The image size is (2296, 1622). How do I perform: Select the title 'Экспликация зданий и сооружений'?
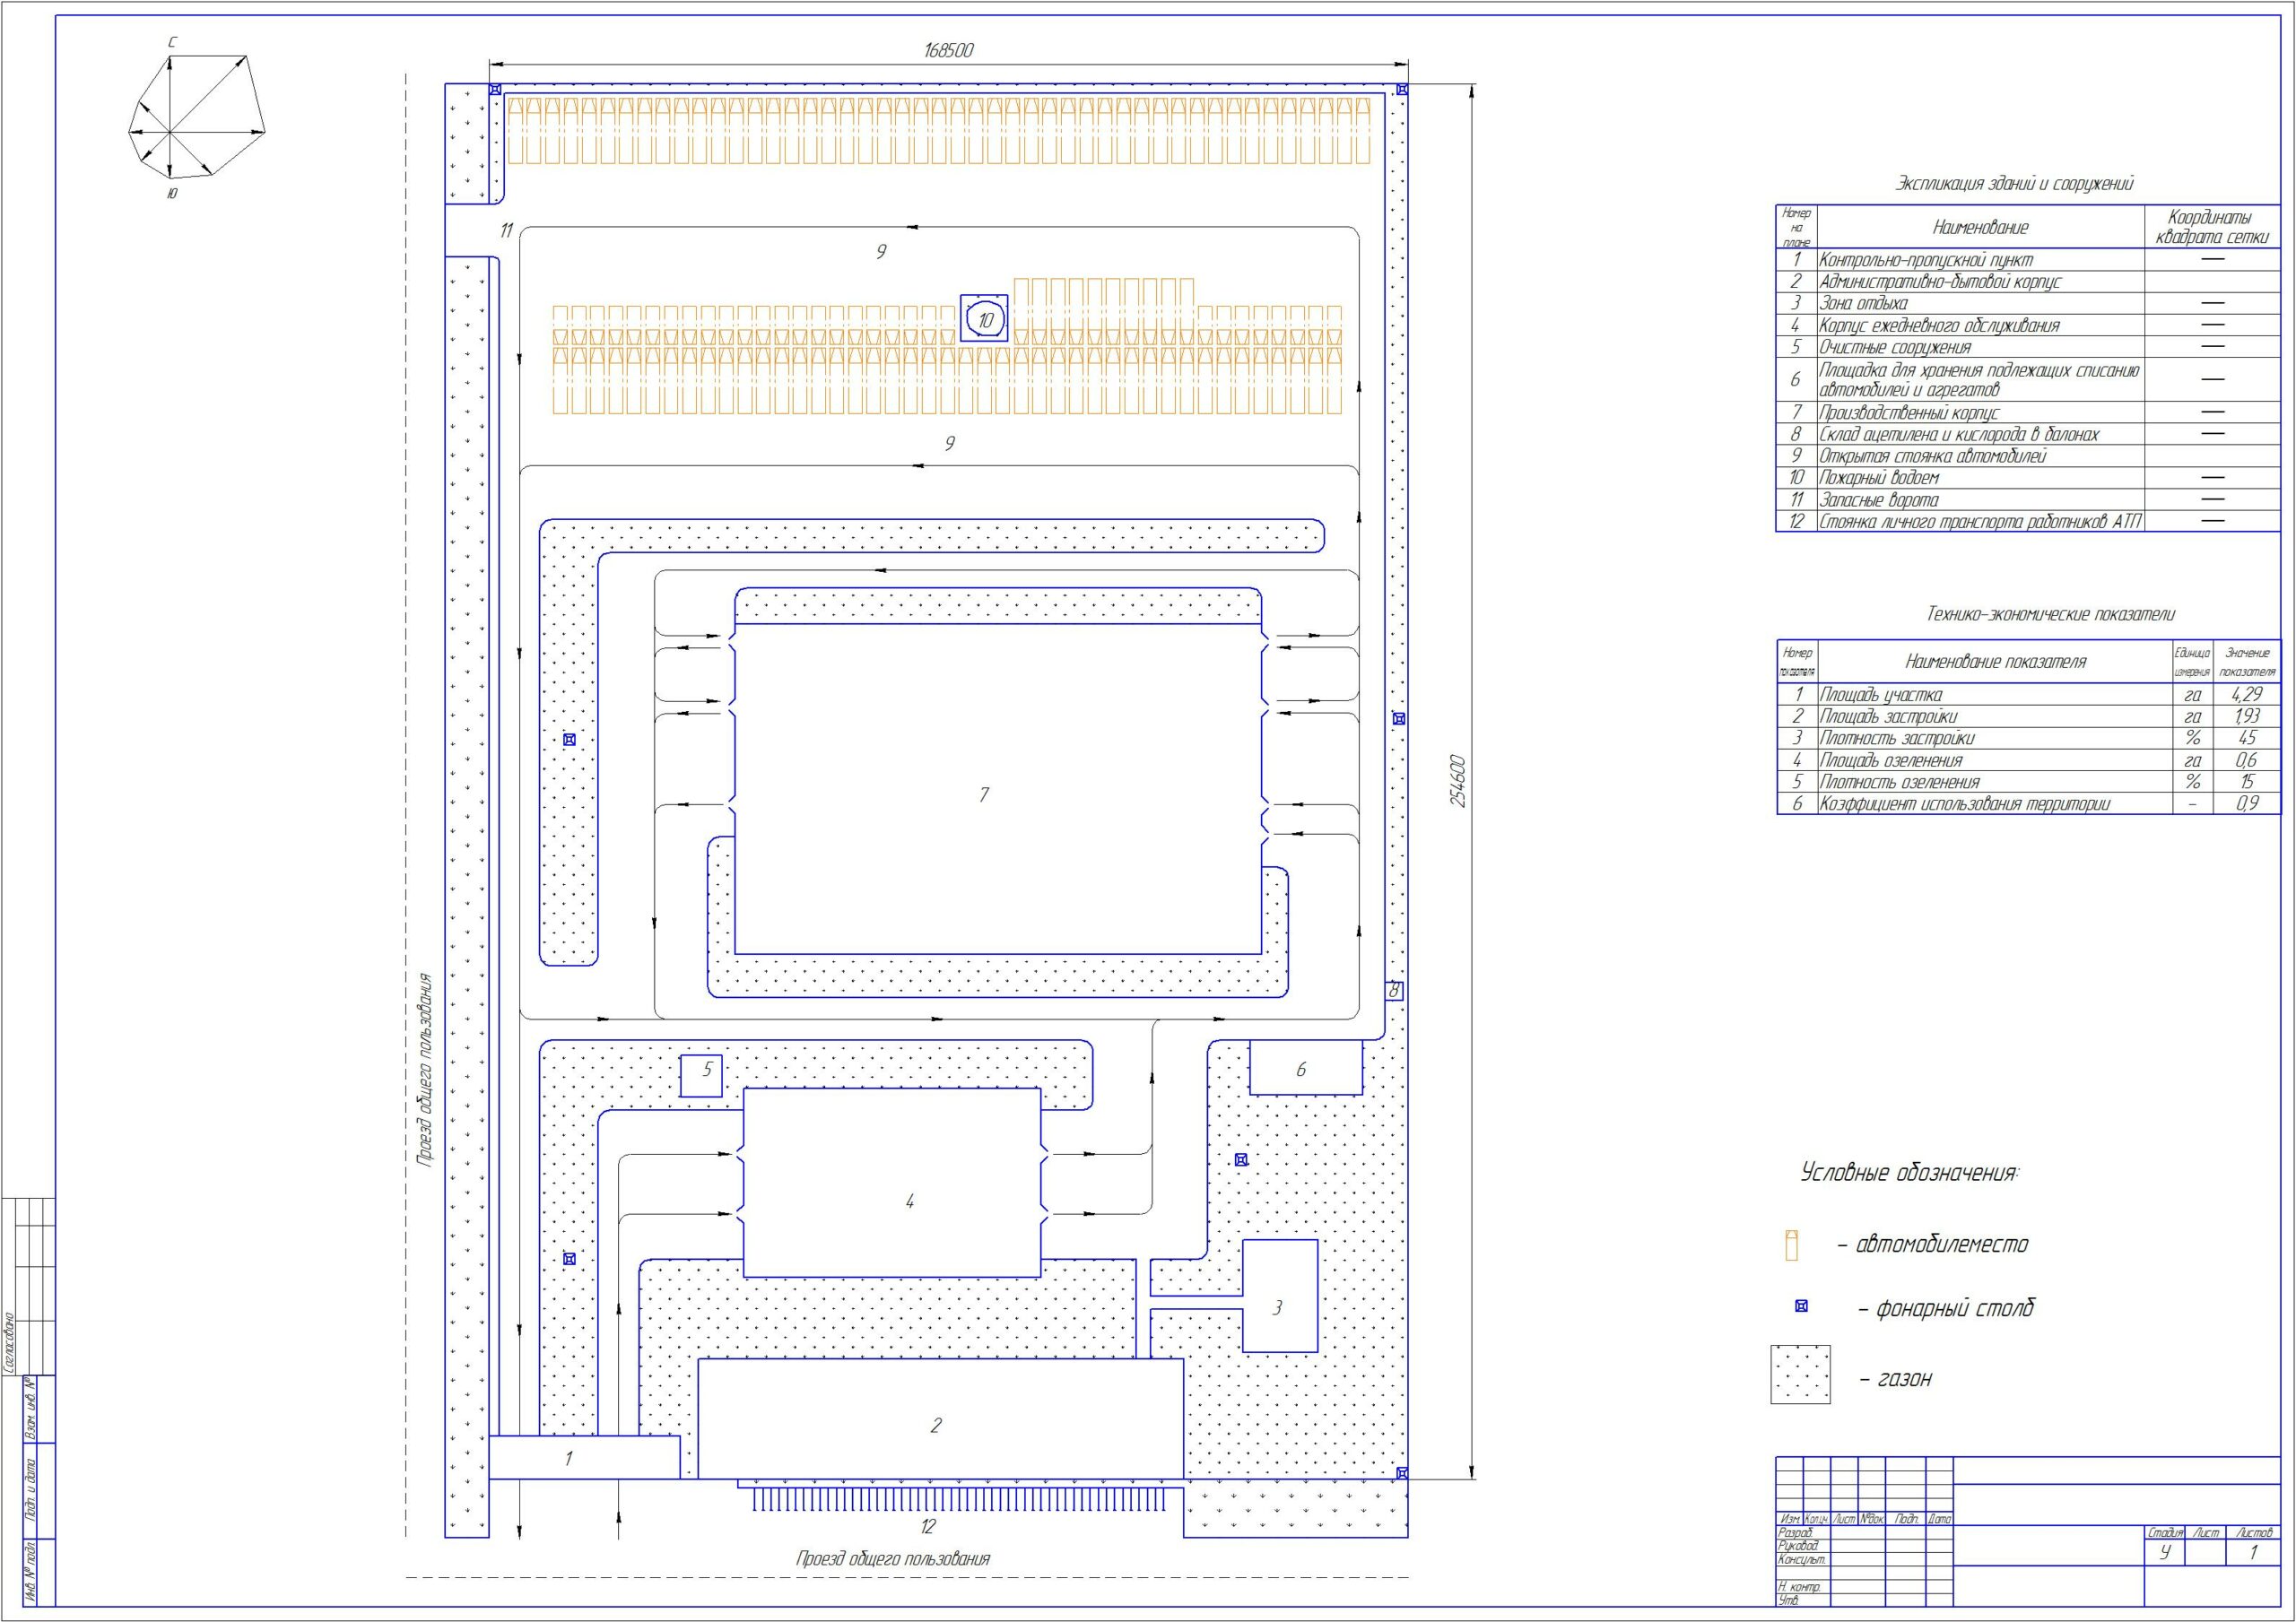[x=2015, y=184]
